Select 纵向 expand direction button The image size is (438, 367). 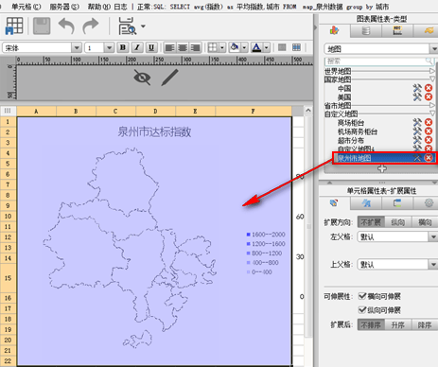tap(398, 222)
